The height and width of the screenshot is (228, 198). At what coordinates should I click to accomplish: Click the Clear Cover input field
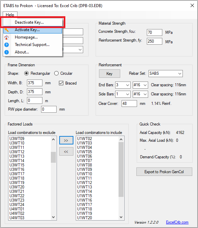click(129, 104)
